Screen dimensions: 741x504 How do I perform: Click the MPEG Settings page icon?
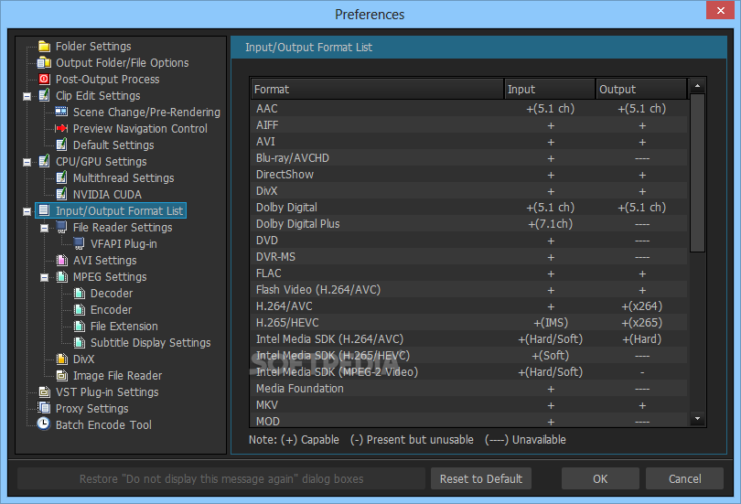click(61, 277)
